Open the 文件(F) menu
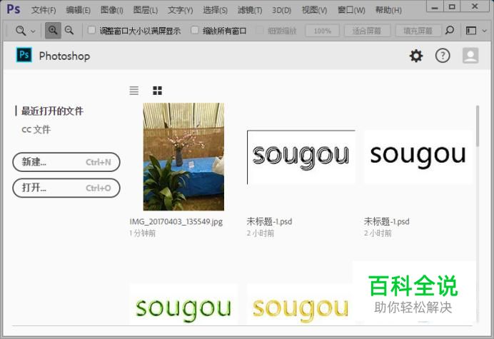Viewport: 494px width, 339px height. click(44, 10)
